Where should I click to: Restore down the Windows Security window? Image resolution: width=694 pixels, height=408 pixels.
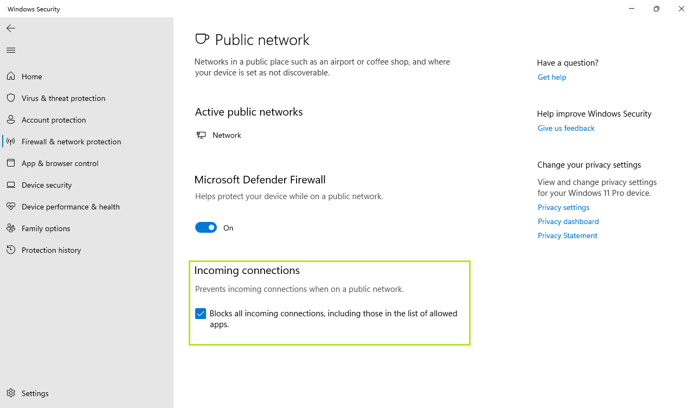click(x=657, y=9)
